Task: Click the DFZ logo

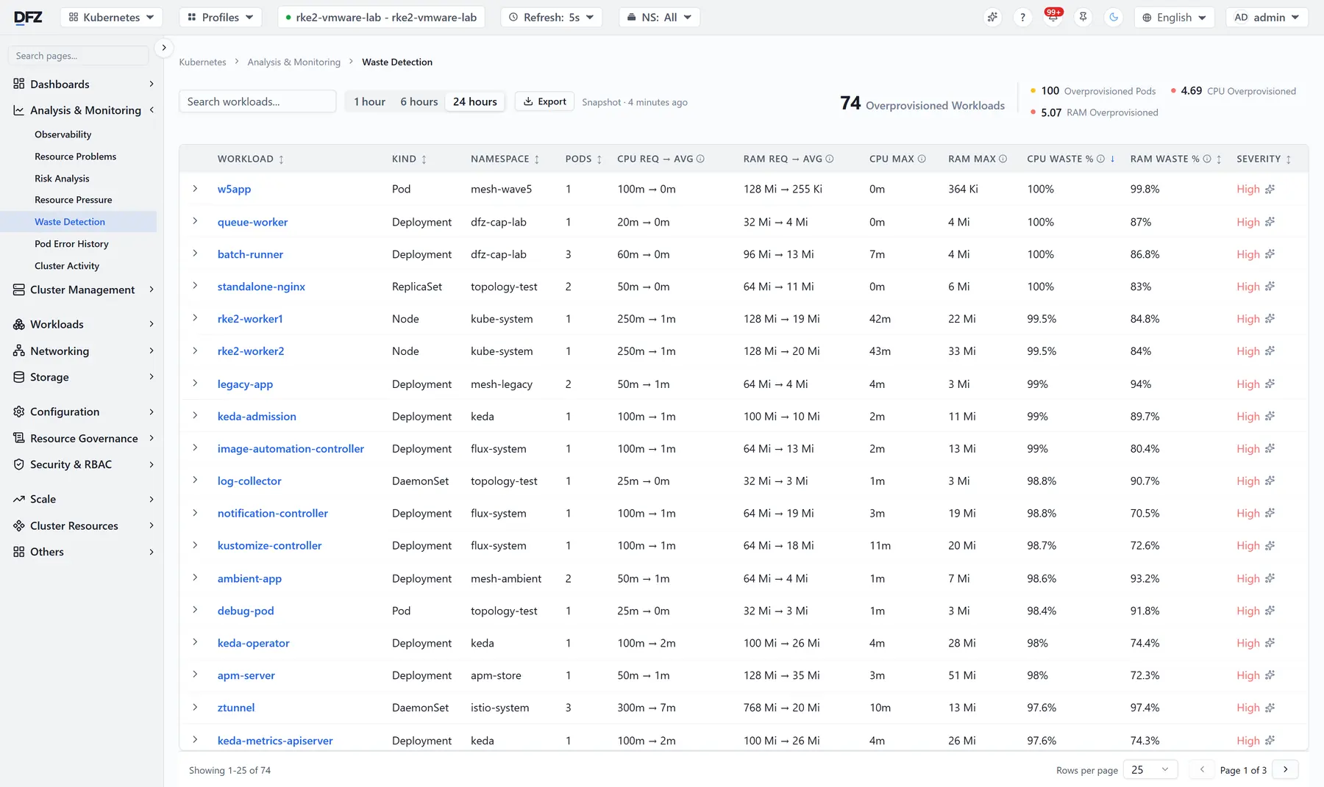Action: click(x=28, y=17)
